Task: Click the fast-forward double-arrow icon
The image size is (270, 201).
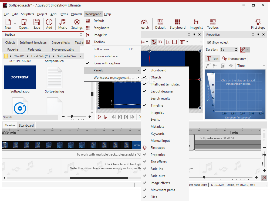Action: click(x=132, y=117)
